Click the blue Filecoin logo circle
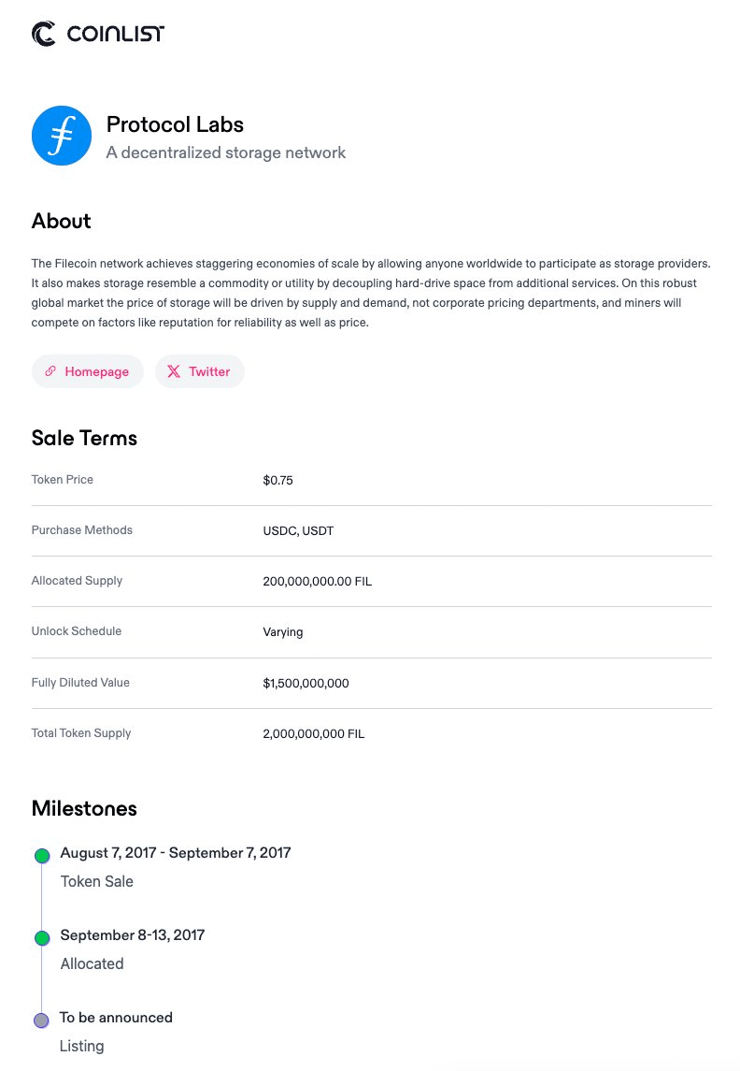 coord(62,136)
